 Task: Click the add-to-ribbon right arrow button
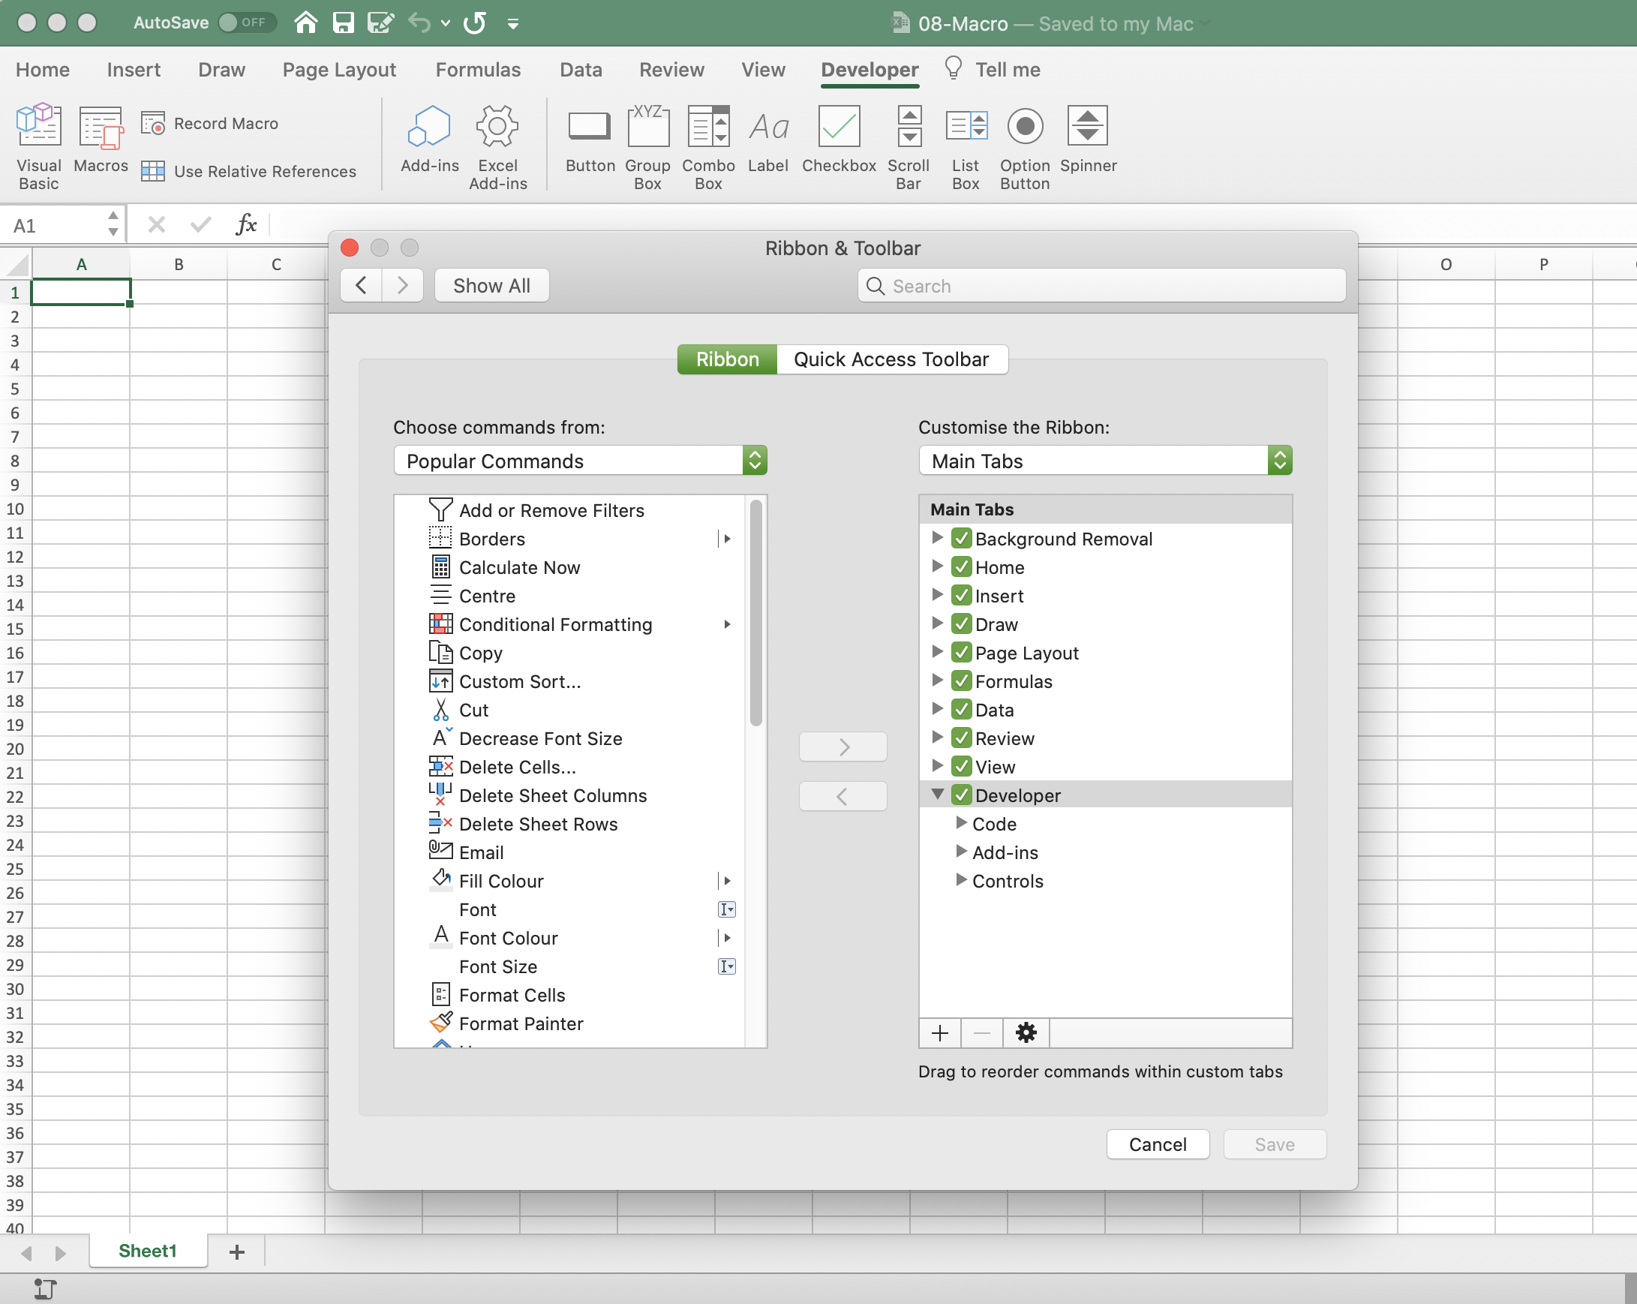click(843, 747)
